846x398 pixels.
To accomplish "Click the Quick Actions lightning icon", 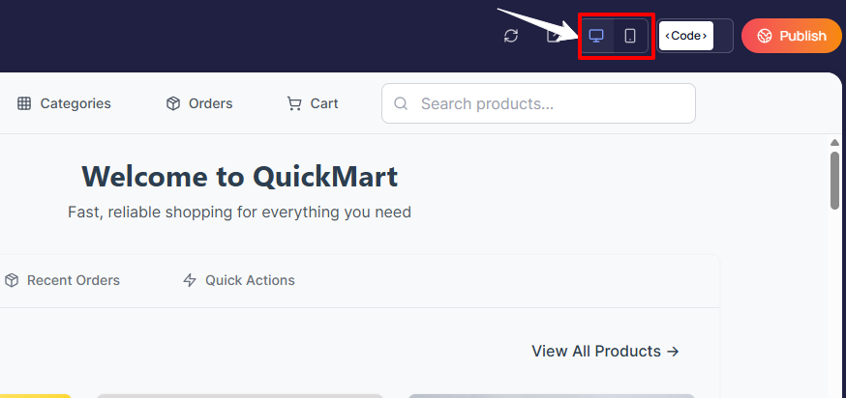I will click(x=190, y=280).
